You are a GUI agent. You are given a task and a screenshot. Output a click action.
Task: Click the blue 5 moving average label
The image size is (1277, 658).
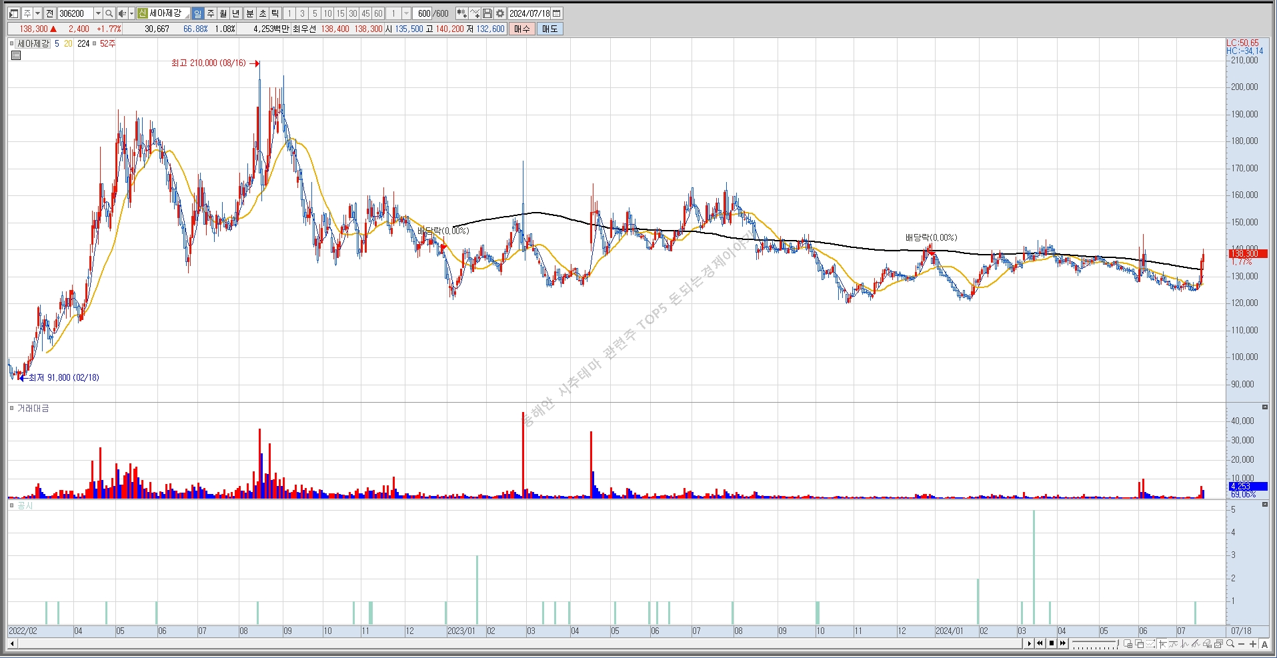(x=57, y=43)
